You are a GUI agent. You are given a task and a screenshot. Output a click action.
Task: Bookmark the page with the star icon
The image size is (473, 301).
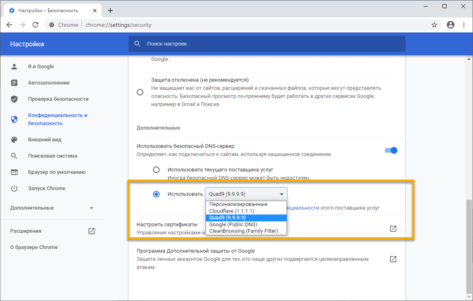[434, 24]
